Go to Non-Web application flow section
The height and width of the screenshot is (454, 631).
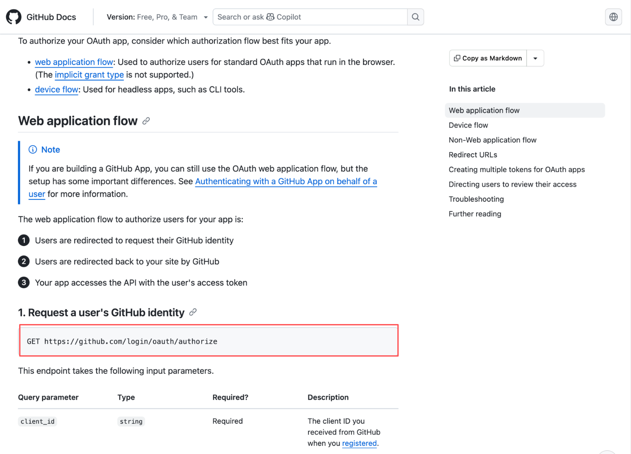[x=493, y=140]
